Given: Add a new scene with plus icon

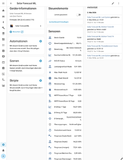Looking at the screenshot, I should (40, 61).
